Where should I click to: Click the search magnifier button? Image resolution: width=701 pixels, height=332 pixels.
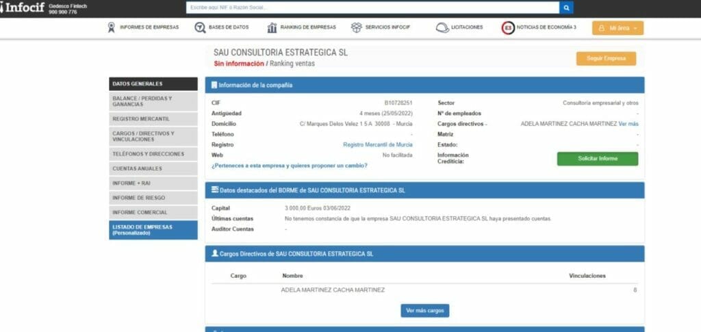click(x=566, y=8)
